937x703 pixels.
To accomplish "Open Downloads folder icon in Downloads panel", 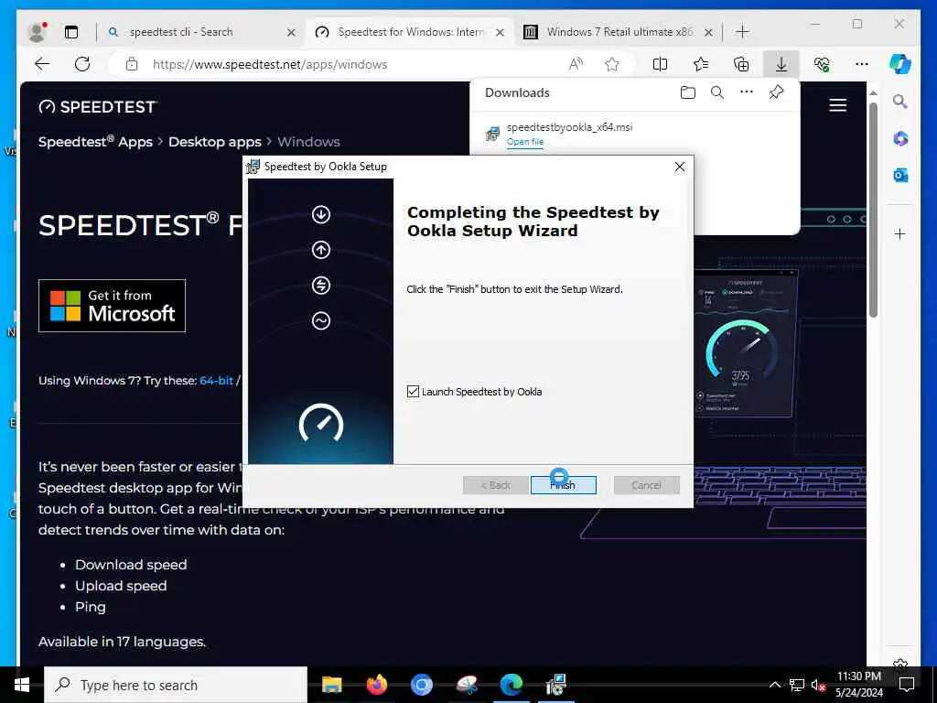I will (x=688, y=92).
